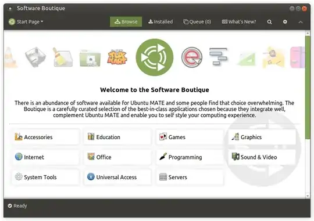Open the What's New? tab
Screen dimensions: 314x221
click(239, 21)
